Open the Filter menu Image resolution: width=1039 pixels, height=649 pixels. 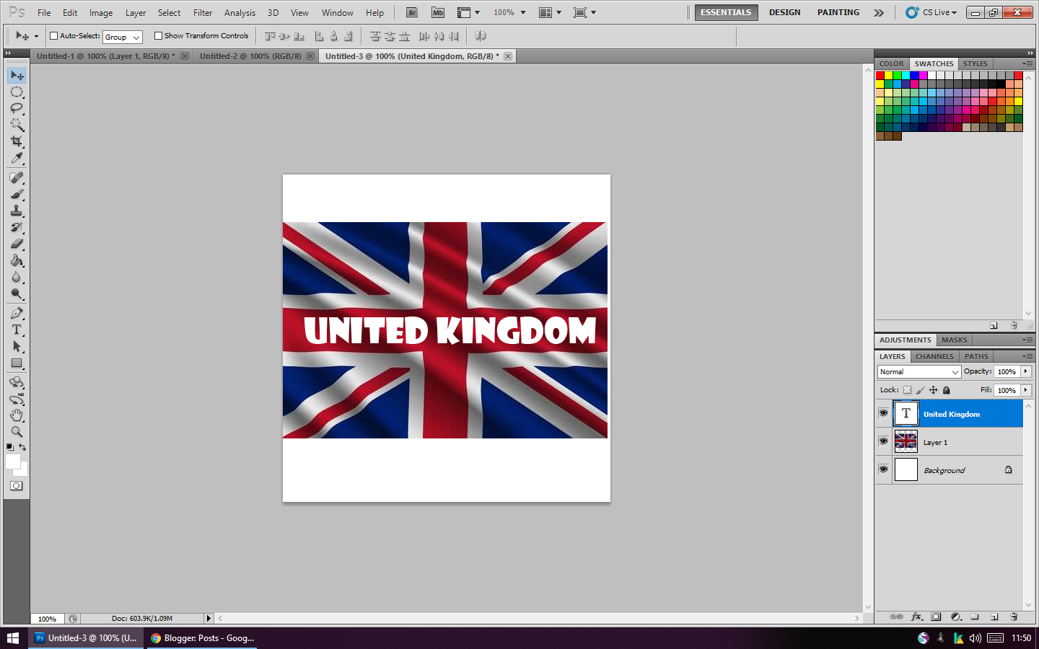pyautogui.click(x=203, y=12)
